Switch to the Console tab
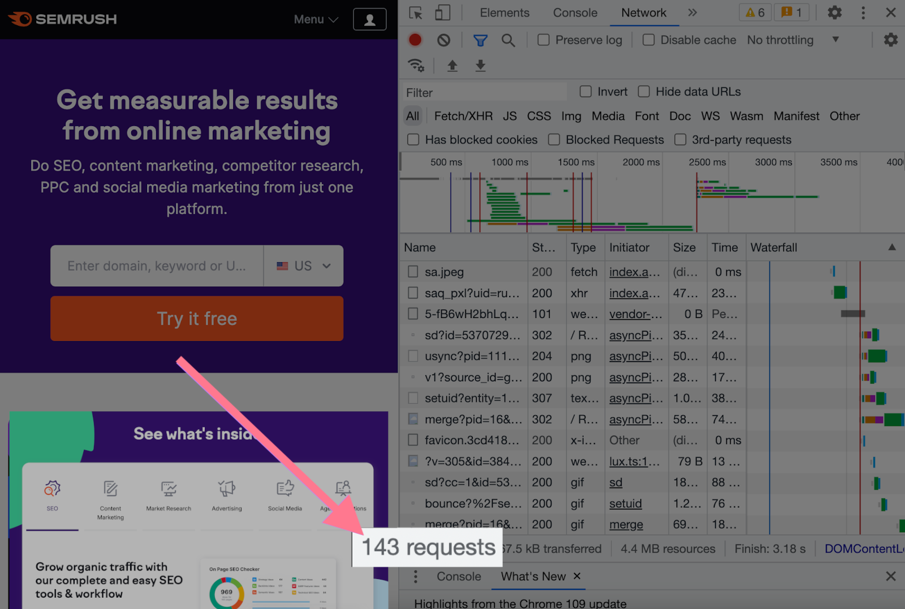This screenshot has height=609, width=905. (x=575, y=13)
